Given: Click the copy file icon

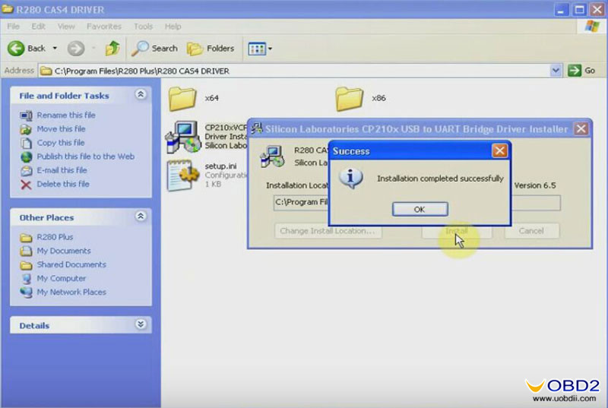Looking at the screenshot, I should [26, 143].
